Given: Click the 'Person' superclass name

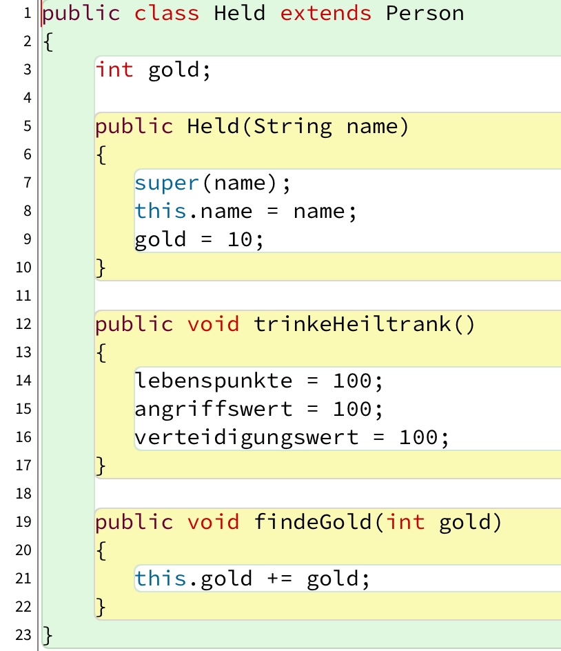Looking at the screenshot, I should click(425, 13).
